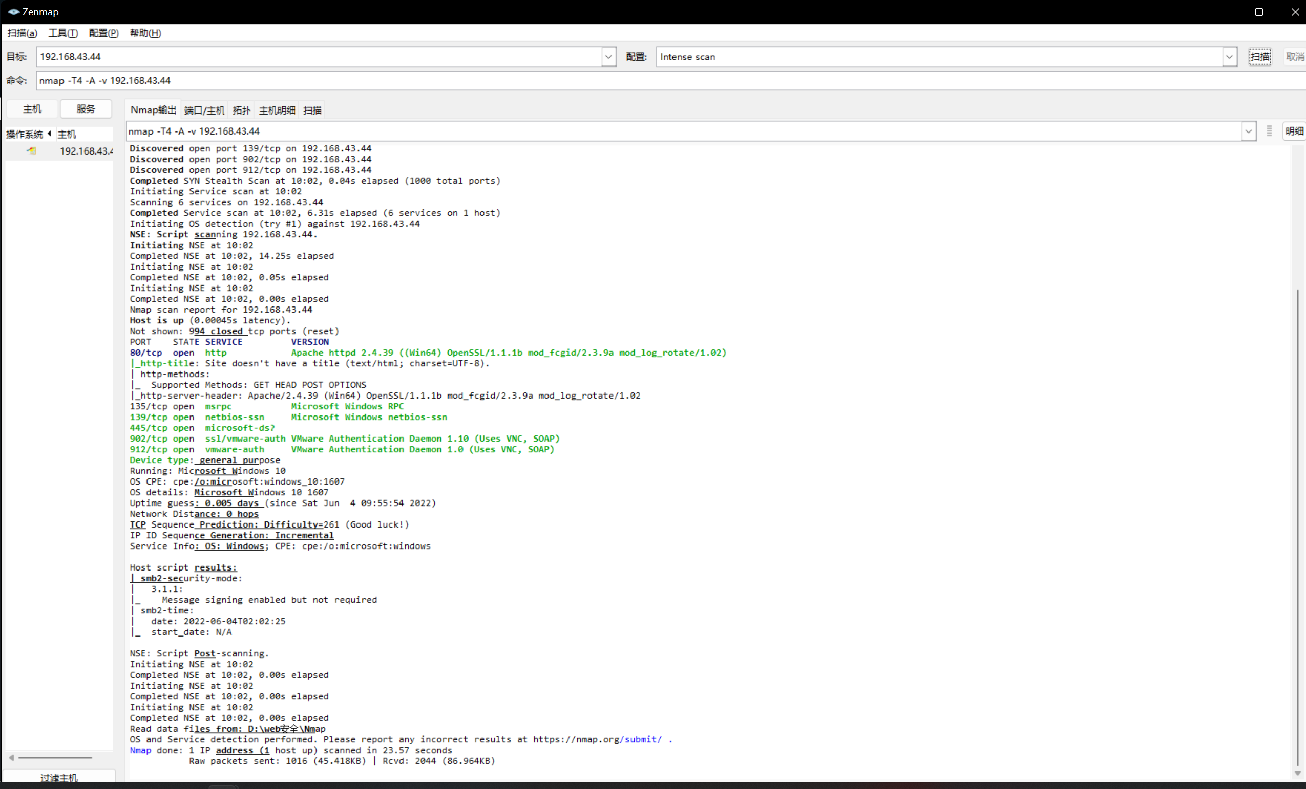Click the 命令 command input field
The image size is (1306, 789).
tap(636, 80)
